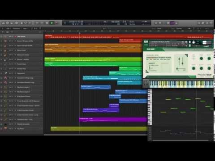Screen dimensions: 215x161
Task: Click the Swing! title in the plugin window
Action: [151, 49]
